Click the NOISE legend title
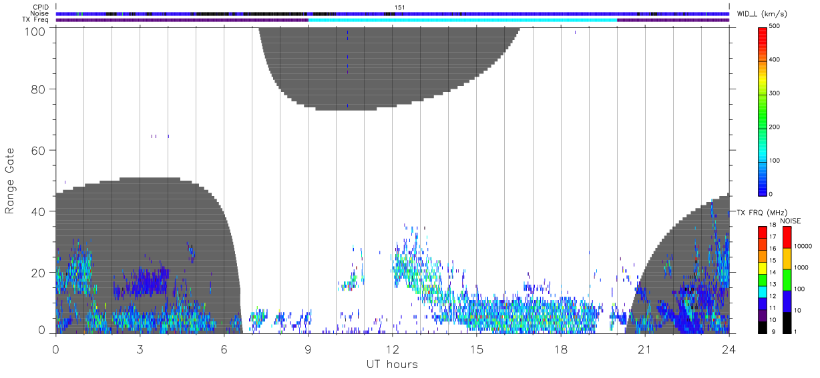Viewport: 820px width, 378px height. tap(791, 221)
